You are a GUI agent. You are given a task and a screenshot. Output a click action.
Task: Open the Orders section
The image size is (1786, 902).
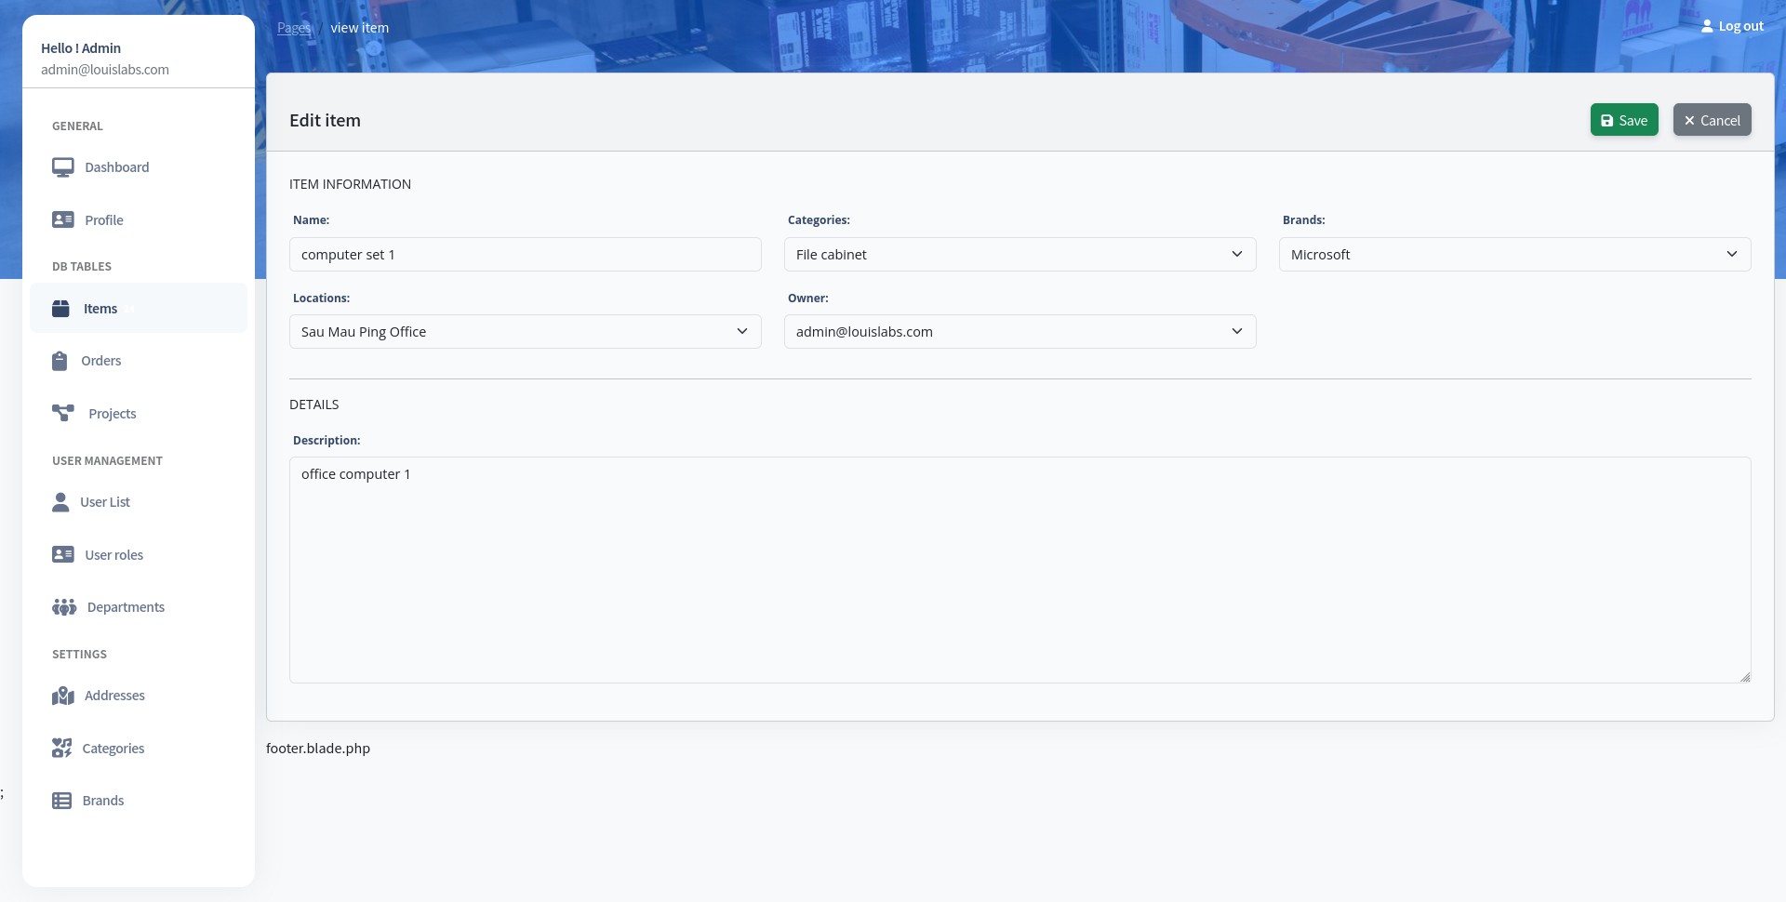point(139,361)
